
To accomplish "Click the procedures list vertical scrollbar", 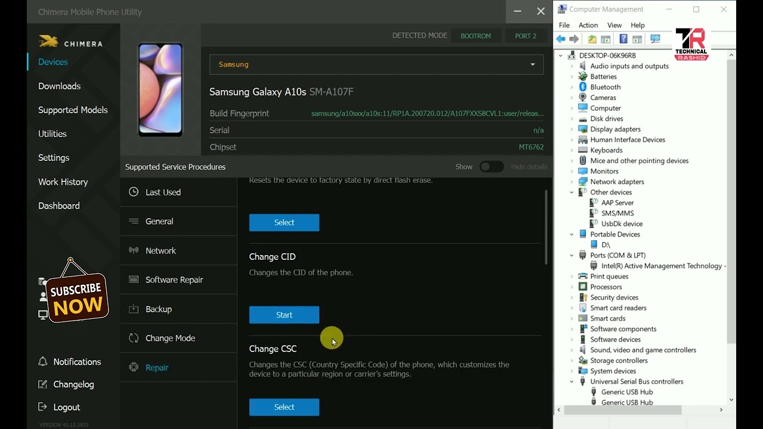I will [x=545, y=227].
